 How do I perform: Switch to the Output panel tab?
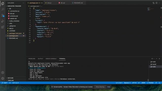pos(40,59)
